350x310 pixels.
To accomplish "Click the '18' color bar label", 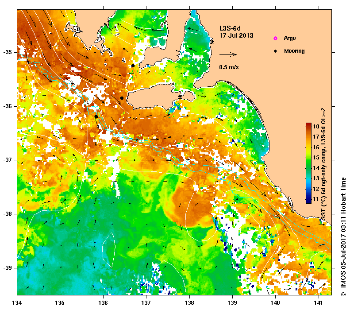I will [316, 126].
